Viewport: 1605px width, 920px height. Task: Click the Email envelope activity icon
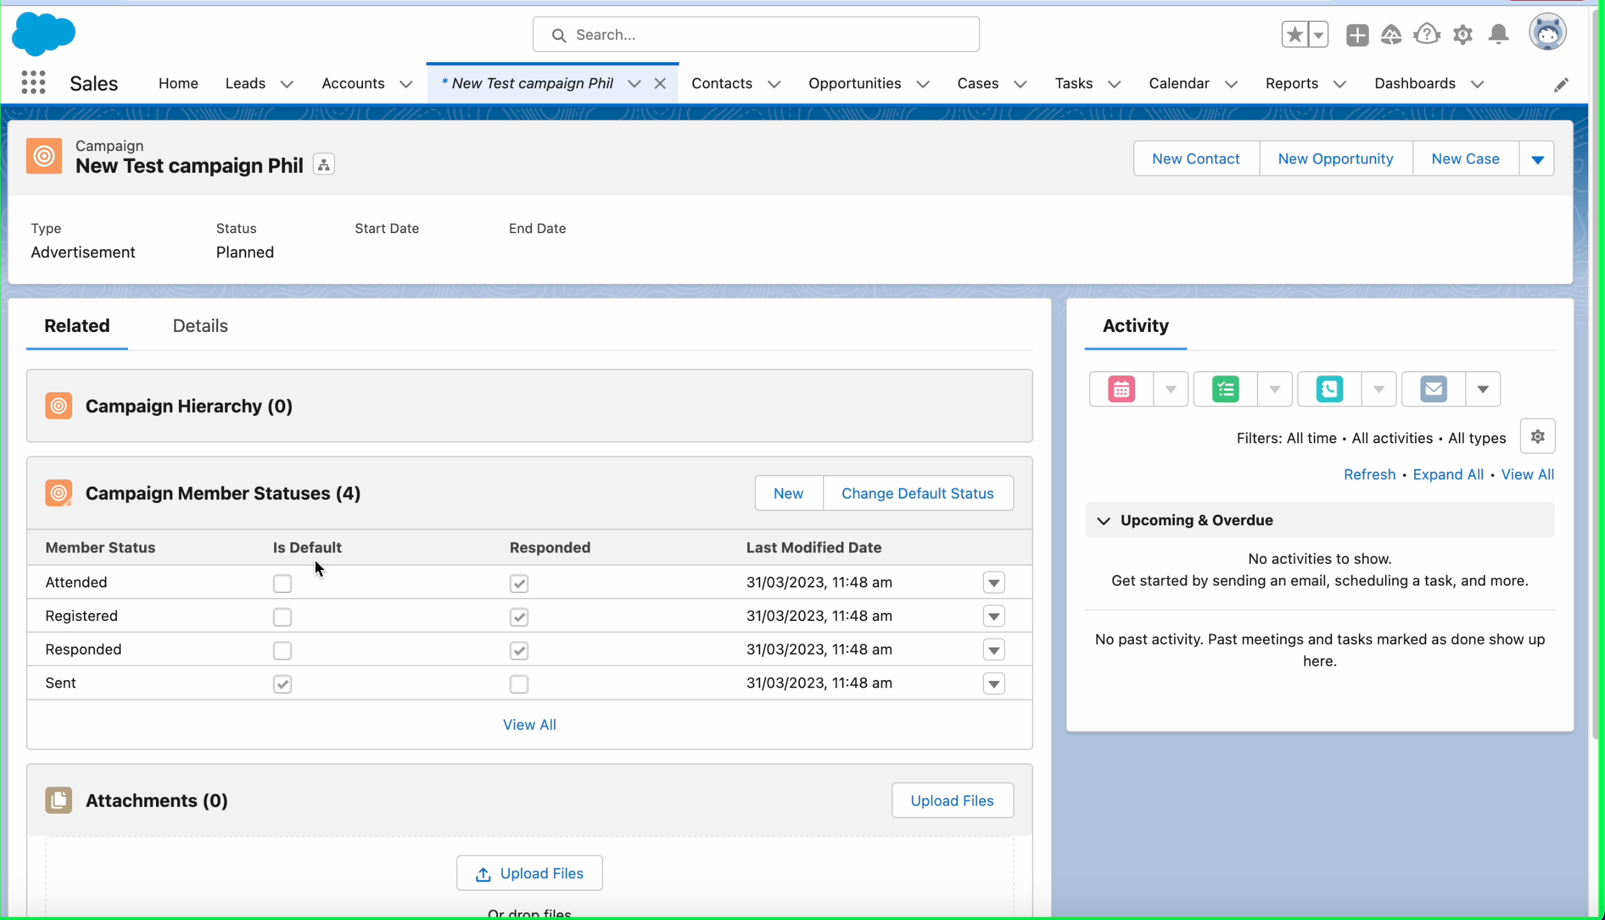click(1433, 389)
